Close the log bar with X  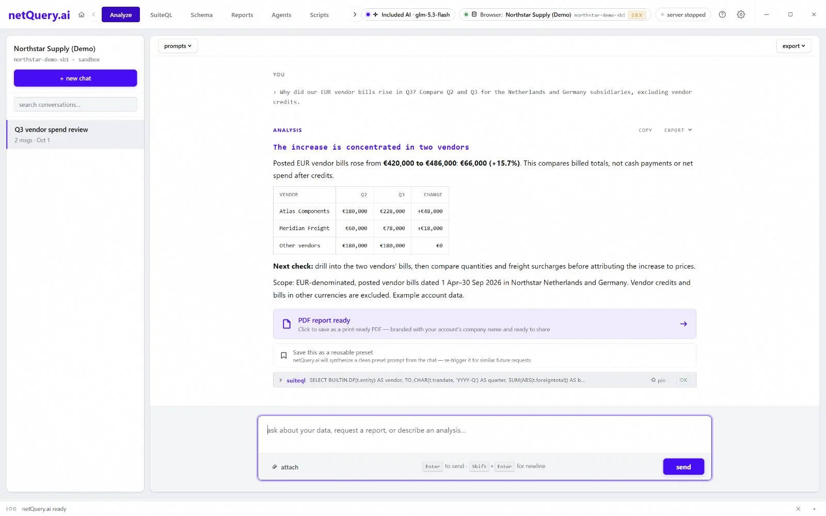(798, 509)
